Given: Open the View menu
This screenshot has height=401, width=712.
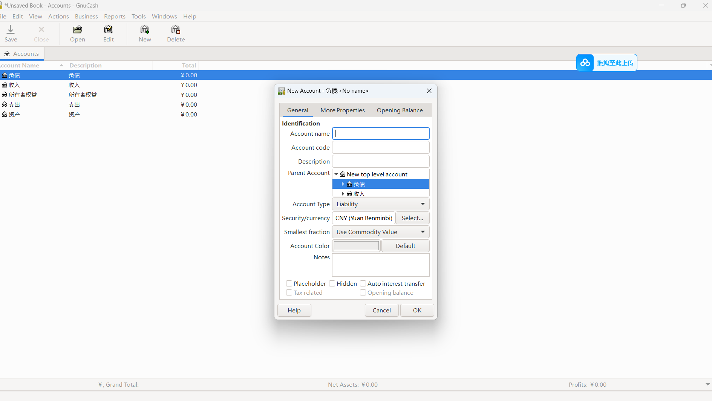Looking at the screenshot, I should [x=35, y=16].
